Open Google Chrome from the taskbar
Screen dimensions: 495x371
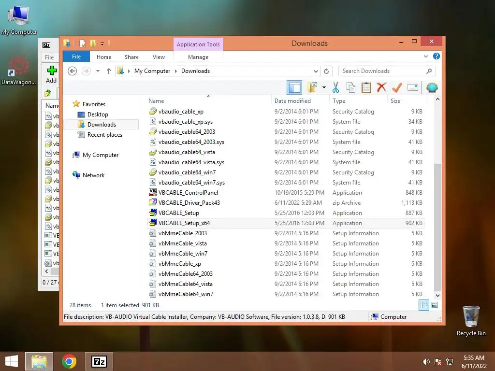tap(69, 361)
